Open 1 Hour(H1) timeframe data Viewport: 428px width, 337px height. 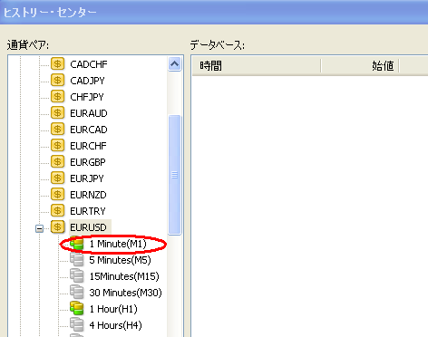point(113,309)
